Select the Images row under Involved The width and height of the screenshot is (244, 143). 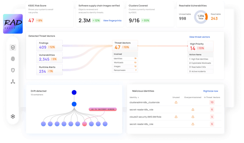125,66
